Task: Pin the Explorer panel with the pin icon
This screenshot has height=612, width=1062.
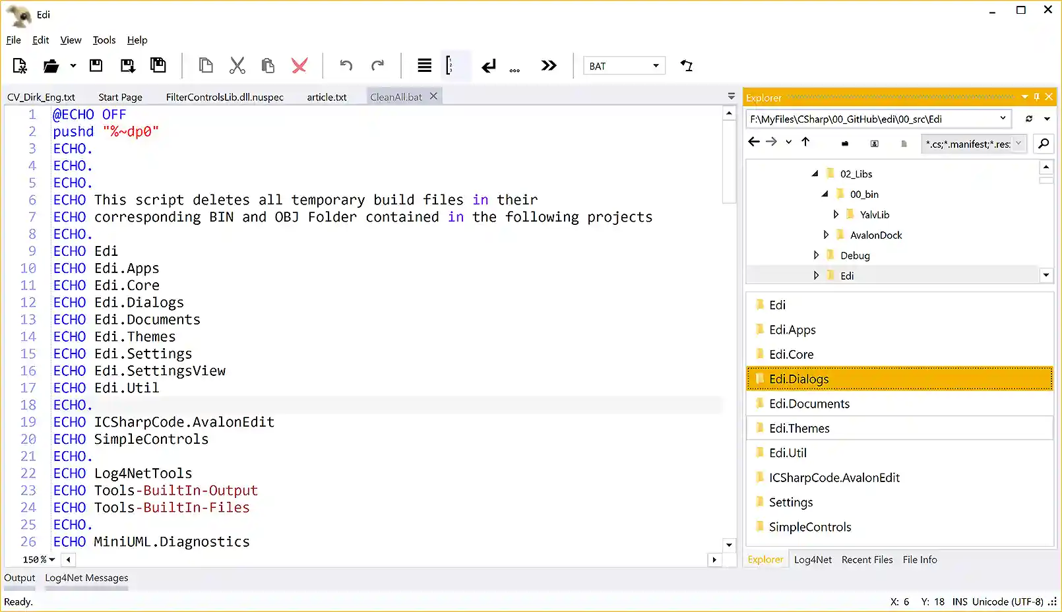Action: pyautogui.click(x=1036, y=97)
